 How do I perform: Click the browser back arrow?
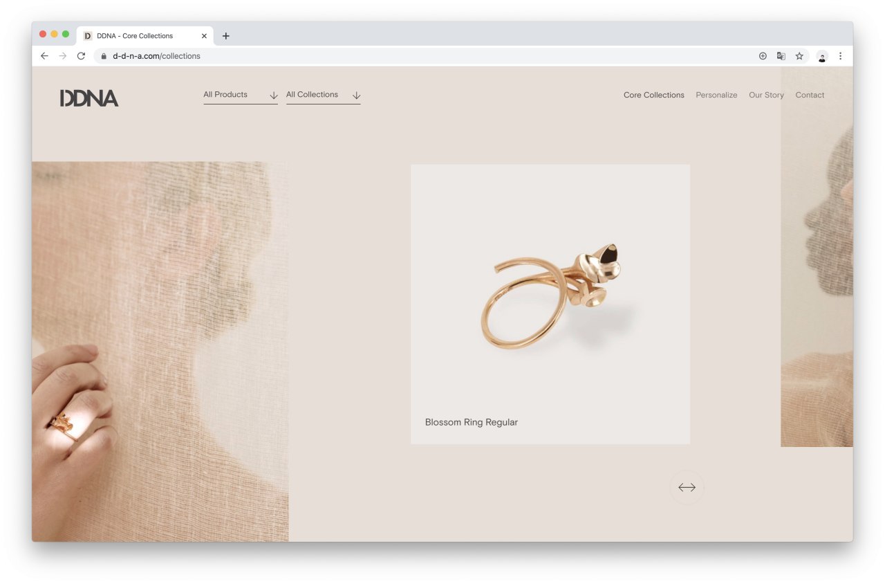tap(44, 56)
